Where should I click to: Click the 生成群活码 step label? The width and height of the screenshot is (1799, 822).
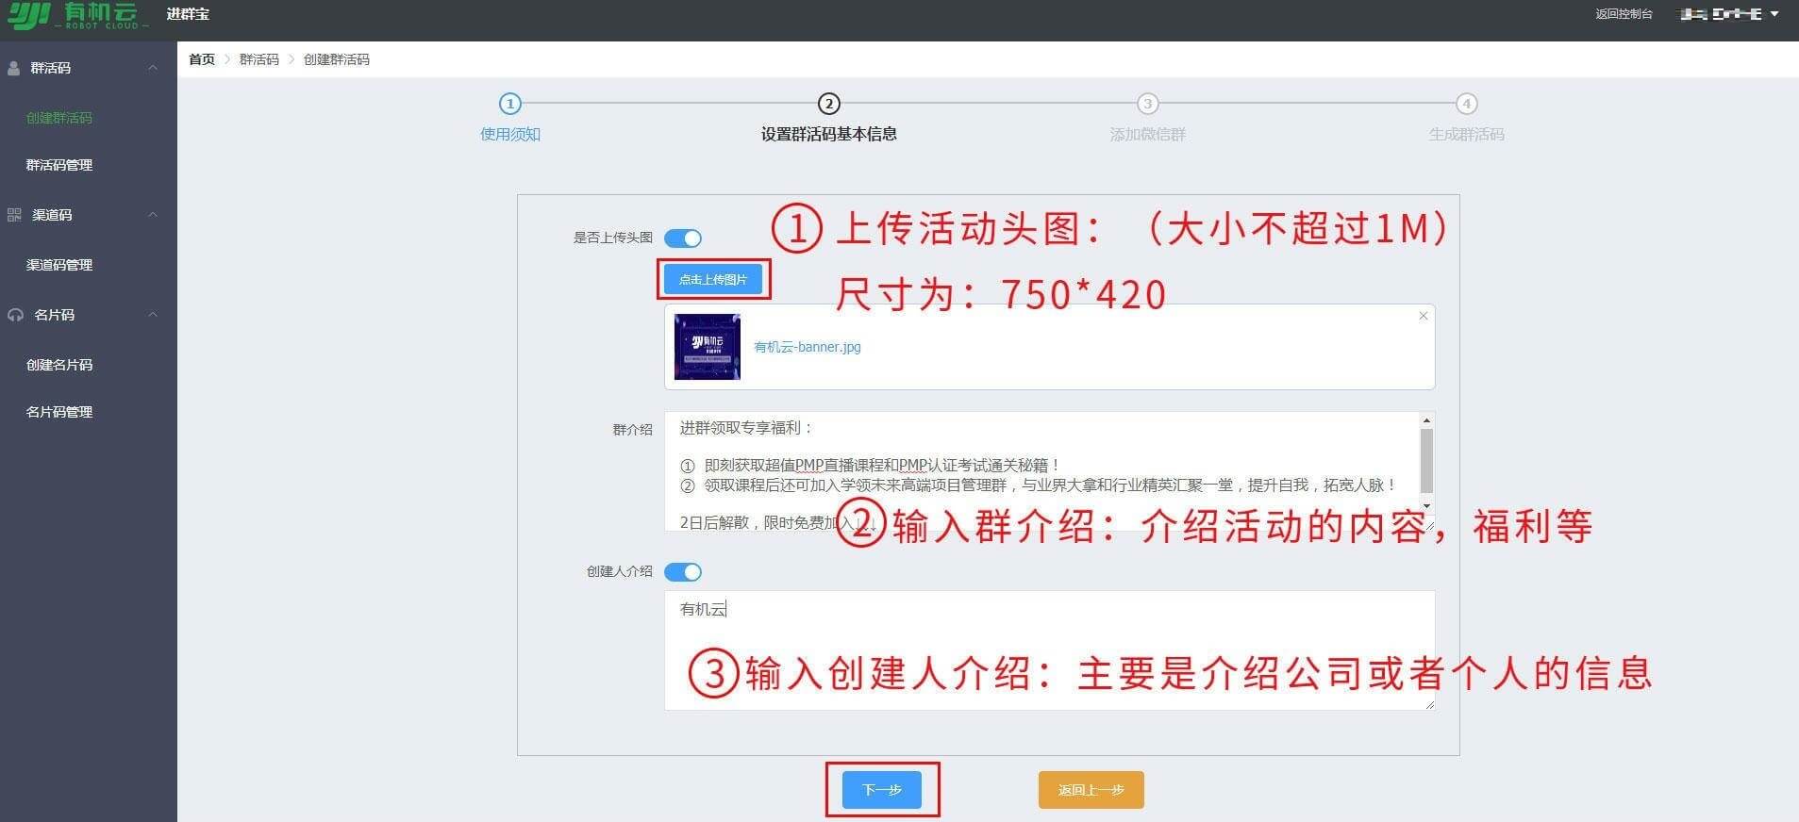[1466, 135]
